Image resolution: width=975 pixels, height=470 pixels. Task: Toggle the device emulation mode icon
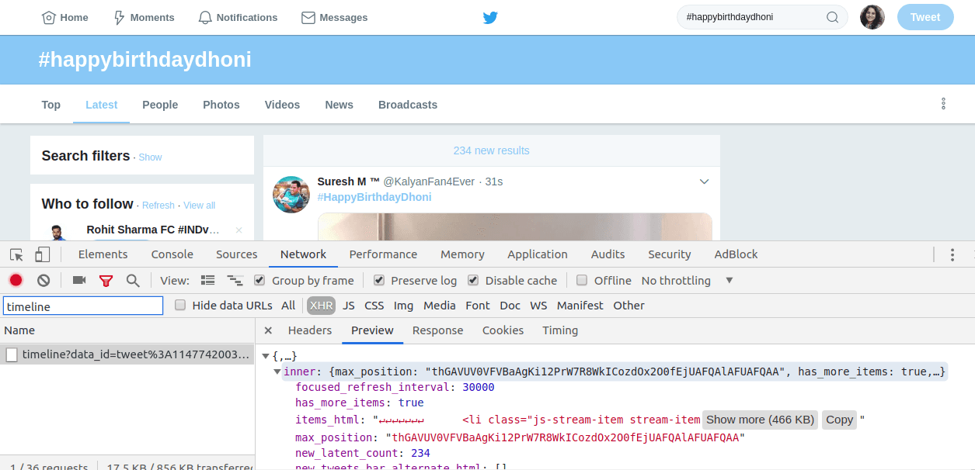pos(42,254)
